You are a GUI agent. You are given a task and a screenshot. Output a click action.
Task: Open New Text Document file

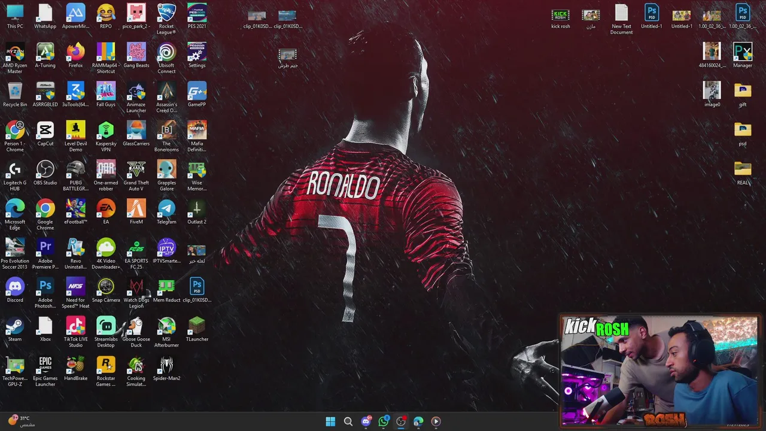(x=621, y=19)
